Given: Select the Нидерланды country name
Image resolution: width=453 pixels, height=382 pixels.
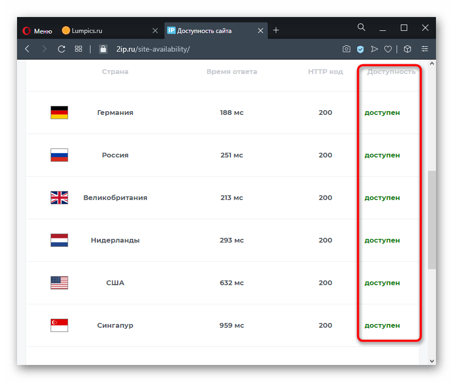Looking at the screenshot, I should tap(115, 240).
